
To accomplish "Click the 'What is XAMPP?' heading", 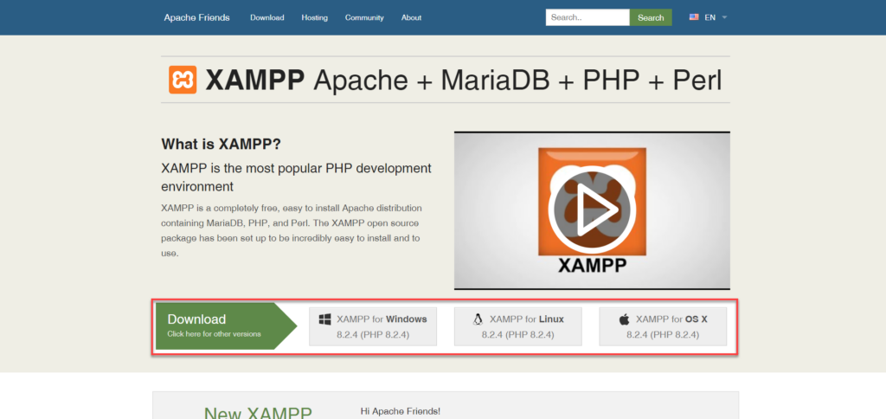I will [x=221, y=145].
